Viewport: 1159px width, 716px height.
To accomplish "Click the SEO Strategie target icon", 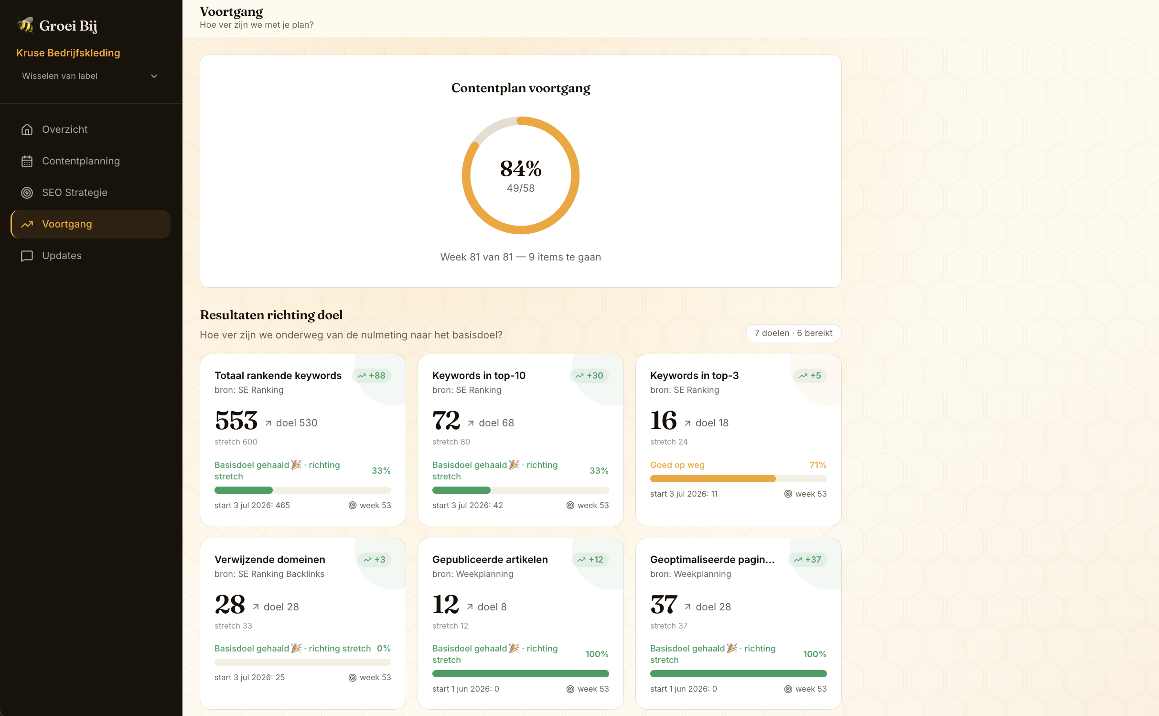I will coord(27,193).
